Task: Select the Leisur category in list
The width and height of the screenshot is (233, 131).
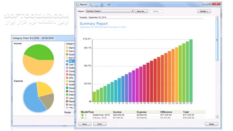Action: point(70,98)
